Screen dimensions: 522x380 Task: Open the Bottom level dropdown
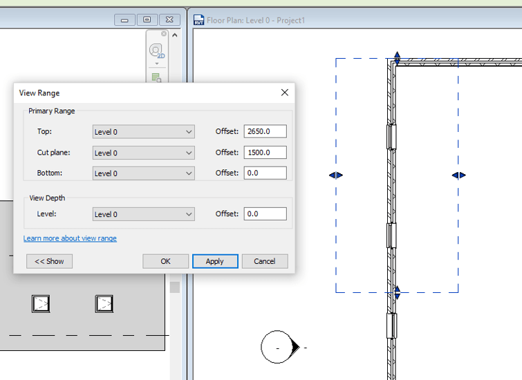144,173
